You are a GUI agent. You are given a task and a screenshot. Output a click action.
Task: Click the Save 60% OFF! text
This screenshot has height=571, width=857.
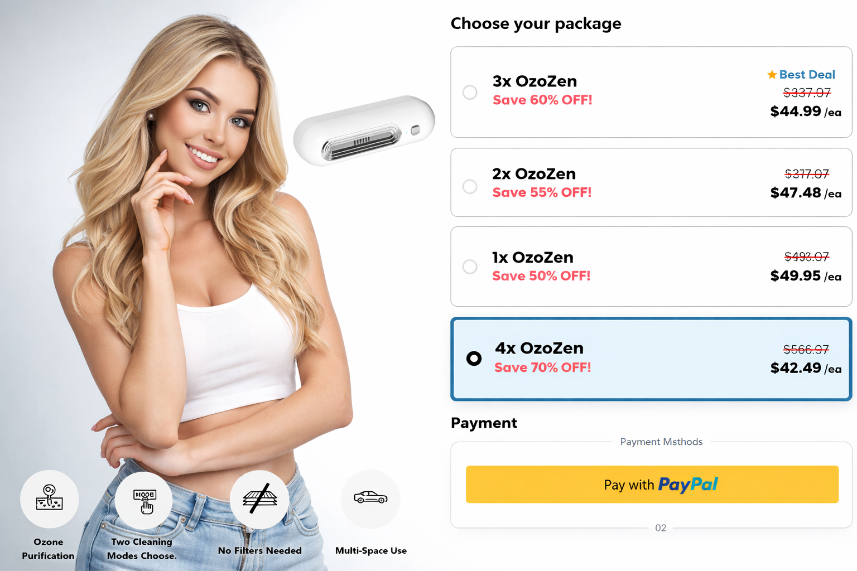[542, 100]
